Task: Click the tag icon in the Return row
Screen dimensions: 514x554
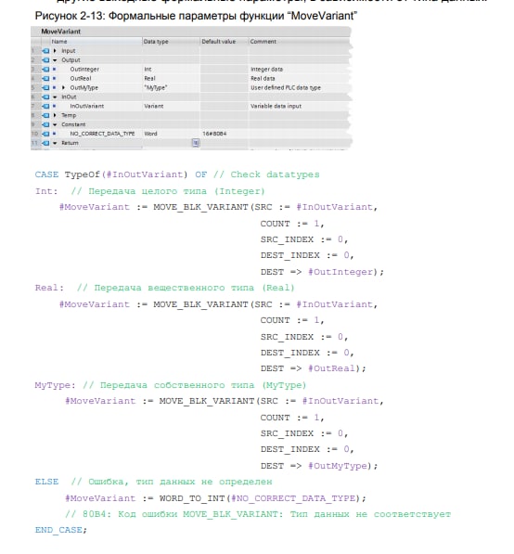Action: point(45,143)
